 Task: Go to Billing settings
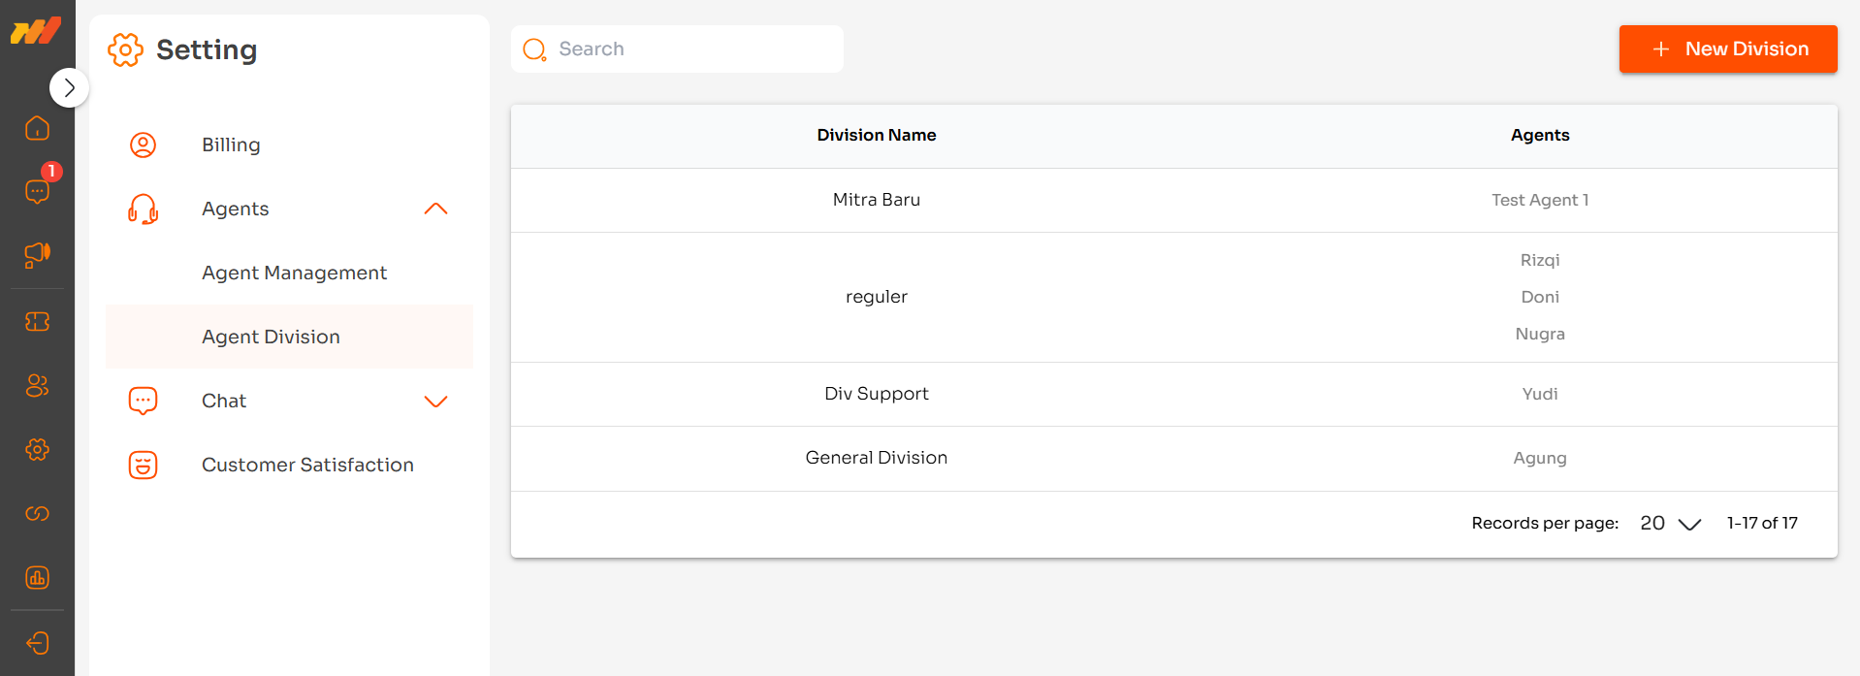[x=231, y=145]
